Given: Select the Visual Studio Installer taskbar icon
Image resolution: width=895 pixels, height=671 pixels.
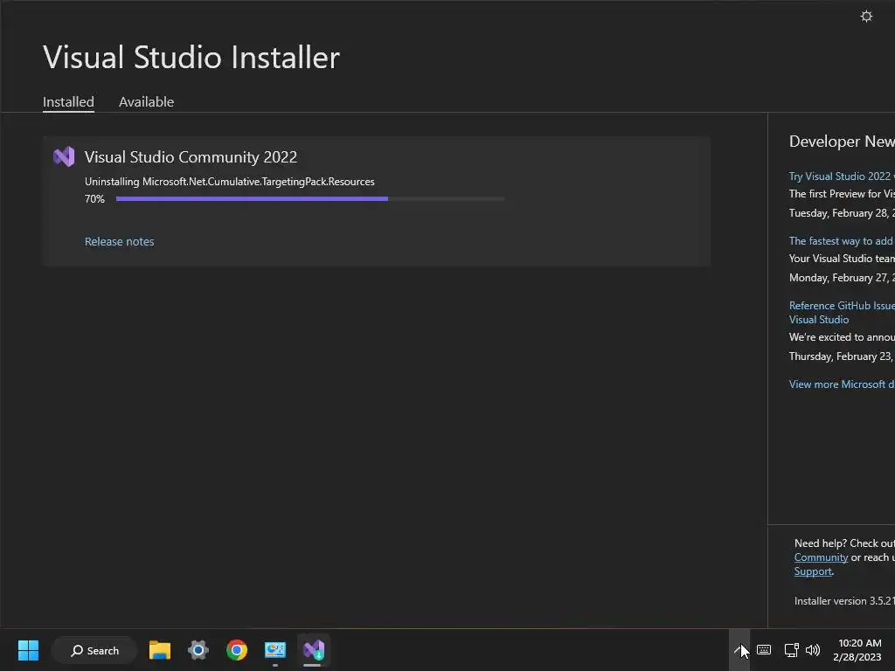Looking at the screenshot, I should click(314, 650).
